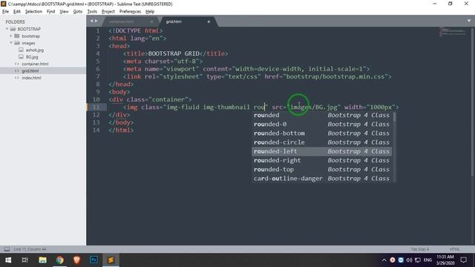This screenshot has height=267, width=475.
Task: Open Google Chrome from the taskbar
Action: [59, 260]
